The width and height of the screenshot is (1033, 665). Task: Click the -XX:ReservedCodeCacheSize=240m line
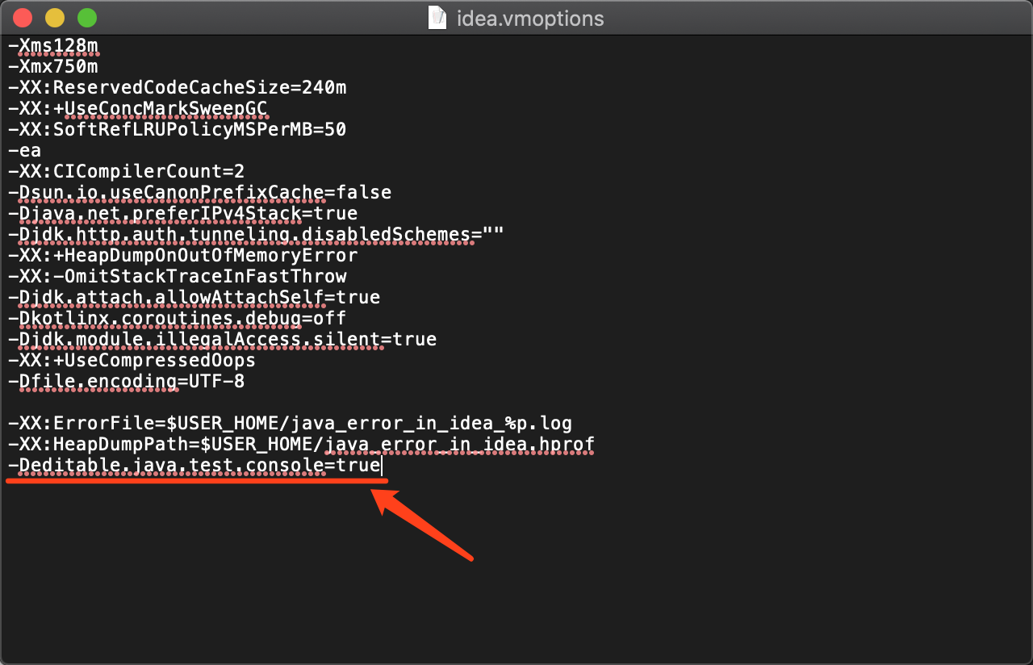point(178,87)
